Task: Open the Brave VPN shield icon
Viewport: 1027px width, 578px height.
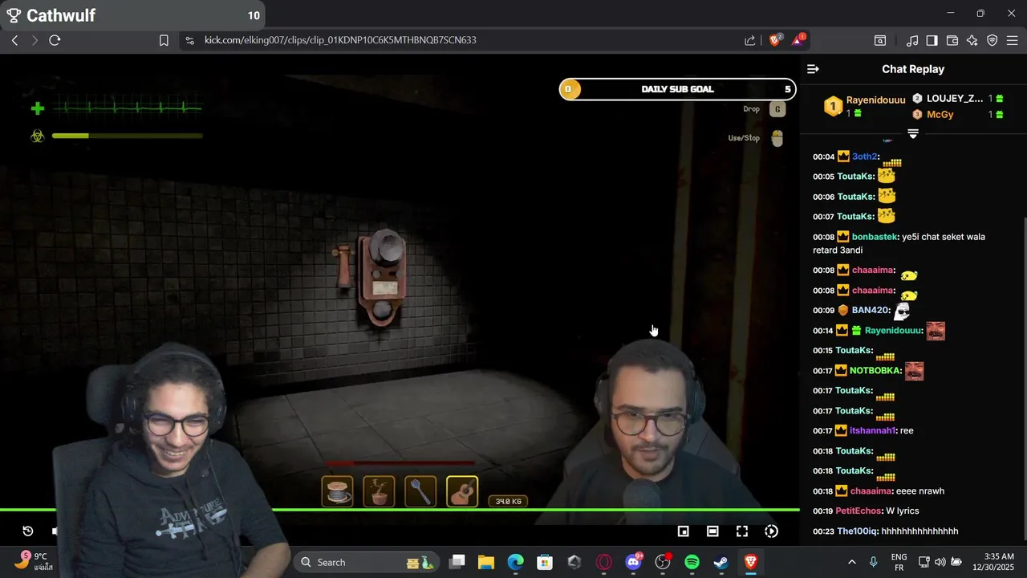Action: [x=992, y=40]
